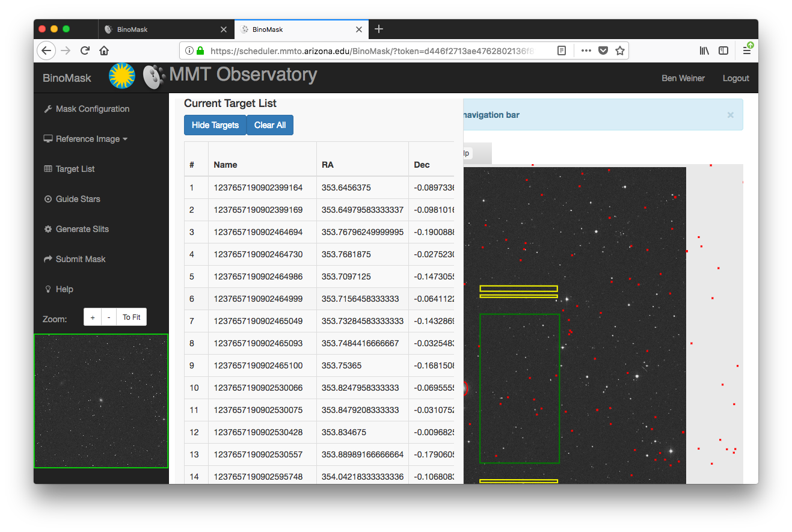The width and height of the screenshot is (792, 532).
Task: Click the Help lightbulb icon
Action: pos(48,289)
